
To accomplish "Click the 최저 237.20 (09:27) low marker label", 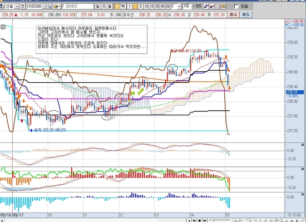I will point(50,130).
